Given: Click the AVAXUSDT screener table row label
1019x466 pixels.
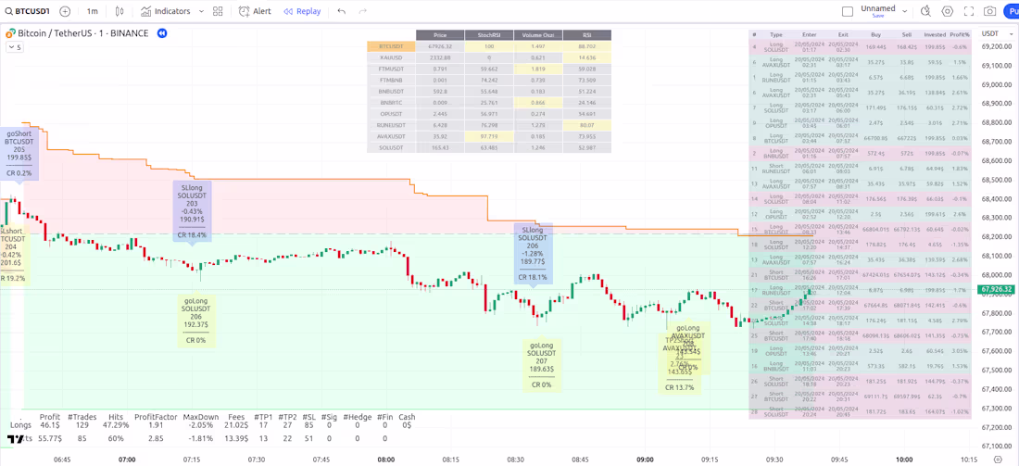Looking at the screenshot, I should coord(391,136).
